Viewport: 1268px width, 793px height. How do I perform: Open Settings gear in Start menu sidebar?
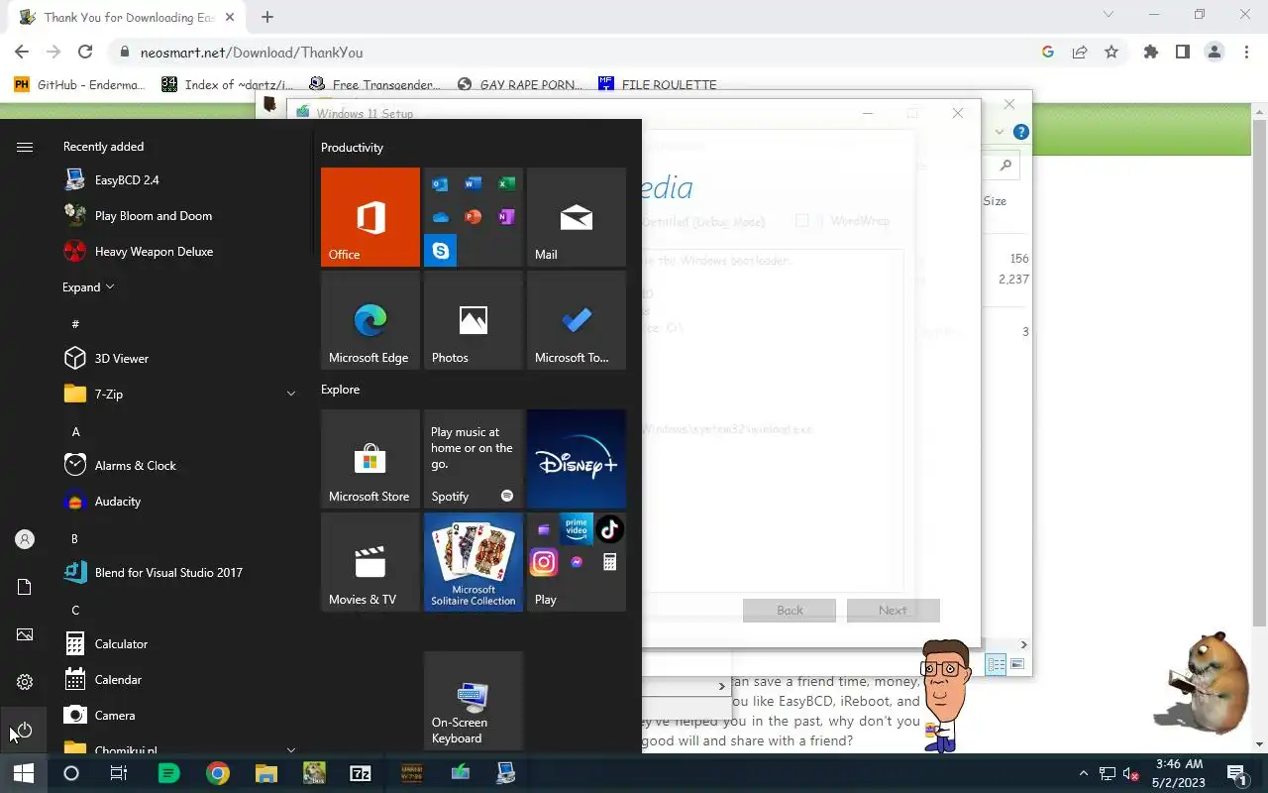25,682
